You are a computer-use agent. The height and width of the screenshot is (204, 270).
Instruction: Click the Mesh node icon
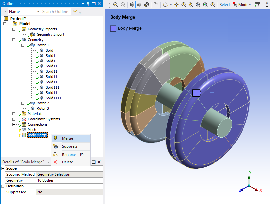click(24, 130)
